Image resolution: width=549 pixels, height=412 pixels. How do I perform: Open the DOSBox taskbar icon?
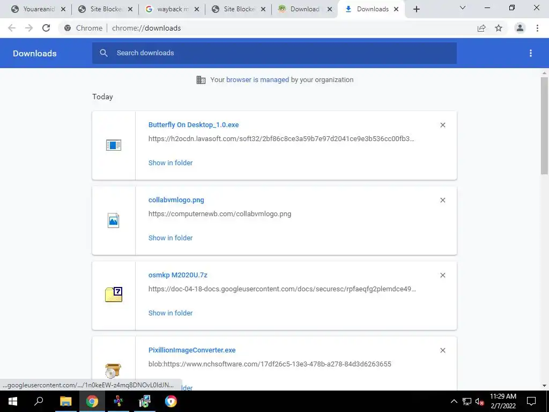pos(118,401)
